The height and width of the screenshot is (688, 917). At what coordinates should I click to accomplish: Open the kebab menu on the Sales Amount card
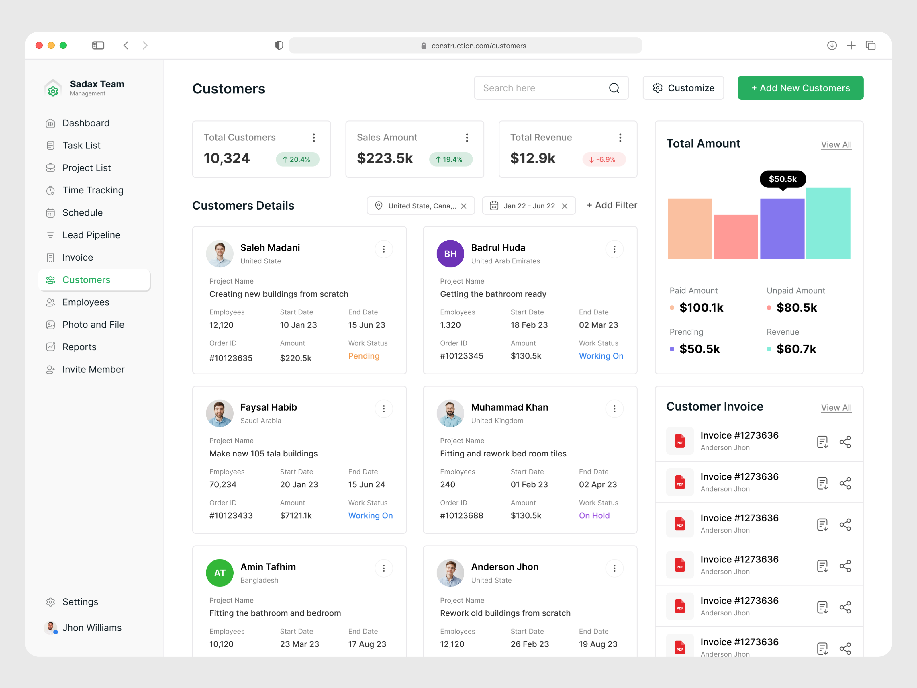tap(467, 137)
